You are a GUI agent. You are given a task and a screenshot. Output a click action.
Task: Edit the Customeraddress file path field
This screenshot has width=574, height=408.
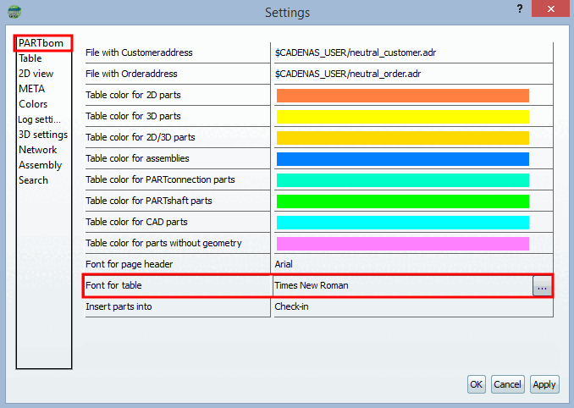(x=413, y=52)
